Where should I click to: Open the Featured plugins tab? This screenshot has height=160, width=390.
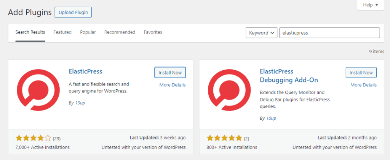click(x=62, y=32)
